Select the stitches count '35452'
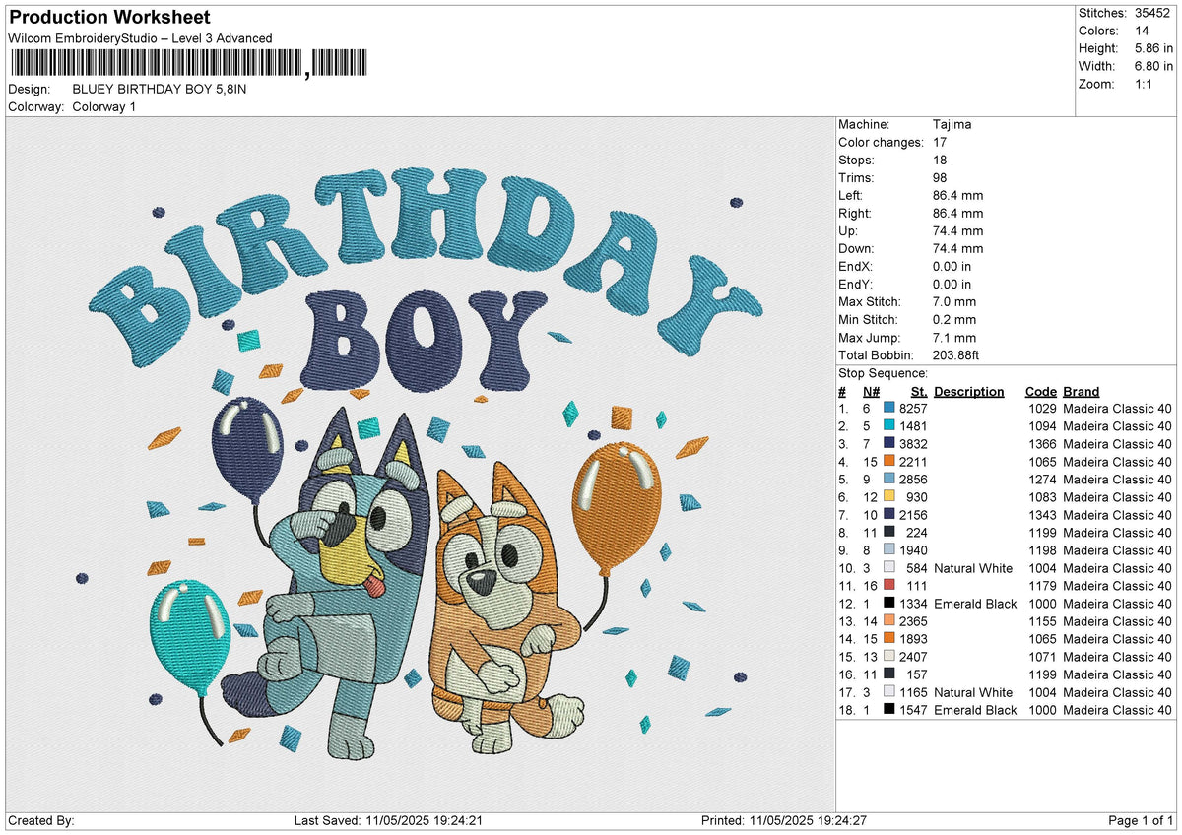1182x835 pixels. 1151,13
